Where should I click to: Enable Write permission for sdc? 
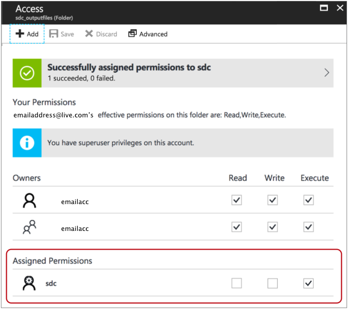click(273, 284)
